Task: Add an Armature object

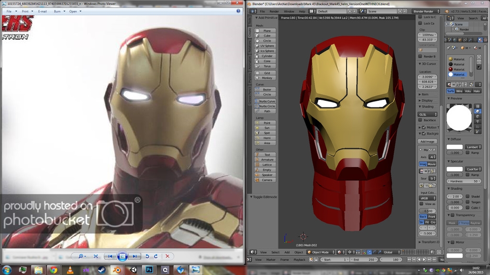Action: 265,159
